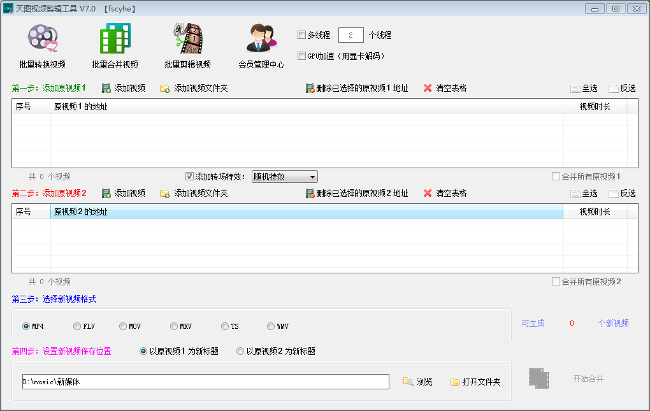Open the 批量合并视频 batch merge tool
This screenshot has width=650, height=411.
coord(115,45)
